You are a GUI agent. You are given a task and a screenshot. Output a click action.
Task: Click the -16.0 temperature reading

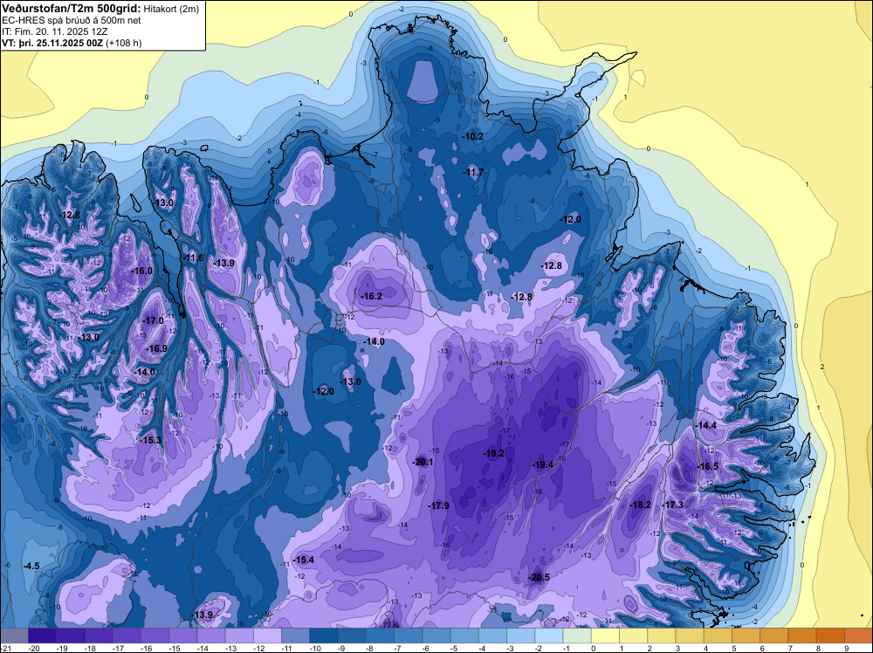142,271
